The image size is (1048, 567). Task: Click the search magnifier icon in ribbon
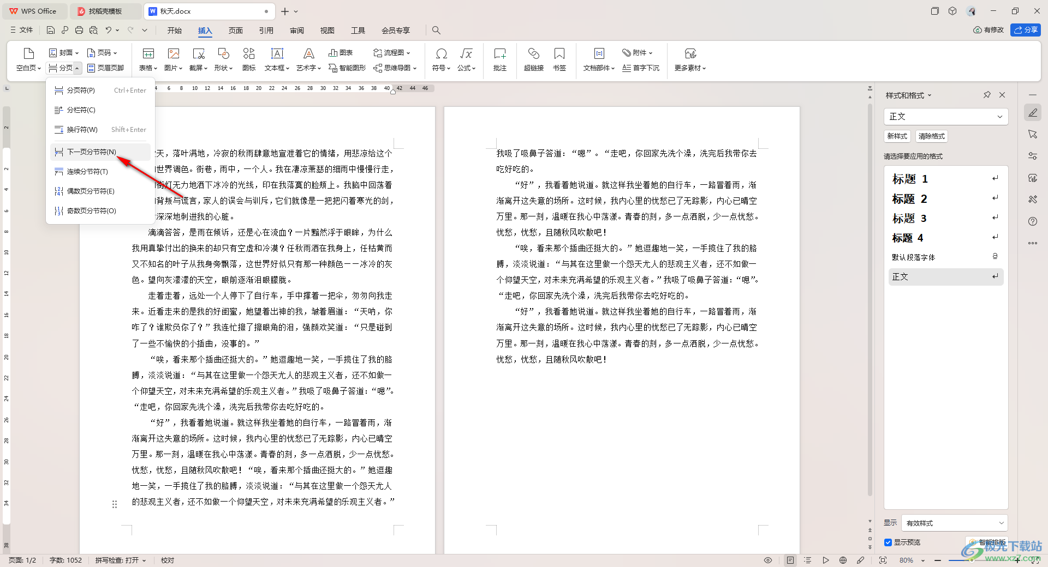pyautogui.click(x=436, y=31)
